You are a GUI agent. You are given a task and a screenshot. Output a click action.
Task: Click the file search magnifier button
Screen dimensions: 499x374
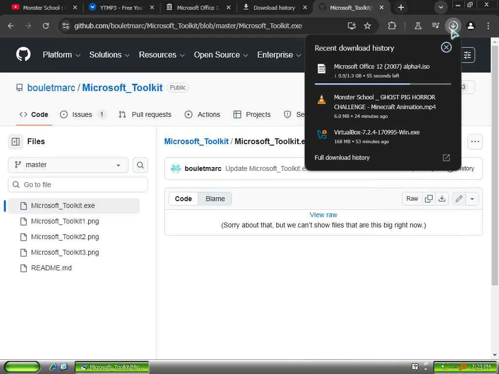coord(140,165)
